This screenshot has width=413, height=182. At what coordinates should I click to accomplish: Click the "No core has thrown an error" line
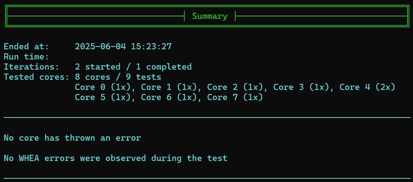click(x=72, y=138)
